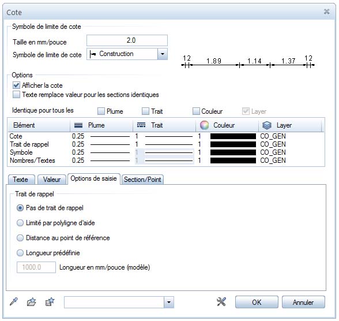Click the Layer stack header icon
The image size is (339, 321).
click(267, 125)
